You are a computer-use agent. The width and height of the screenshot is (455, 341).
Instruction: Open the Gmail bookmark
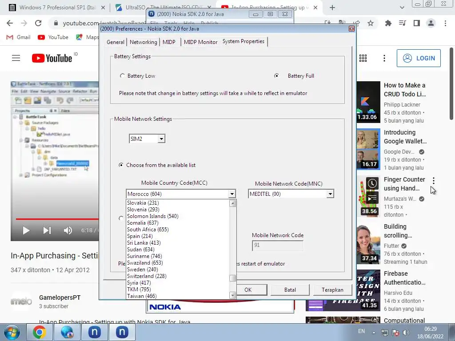(x=18, y=37)
